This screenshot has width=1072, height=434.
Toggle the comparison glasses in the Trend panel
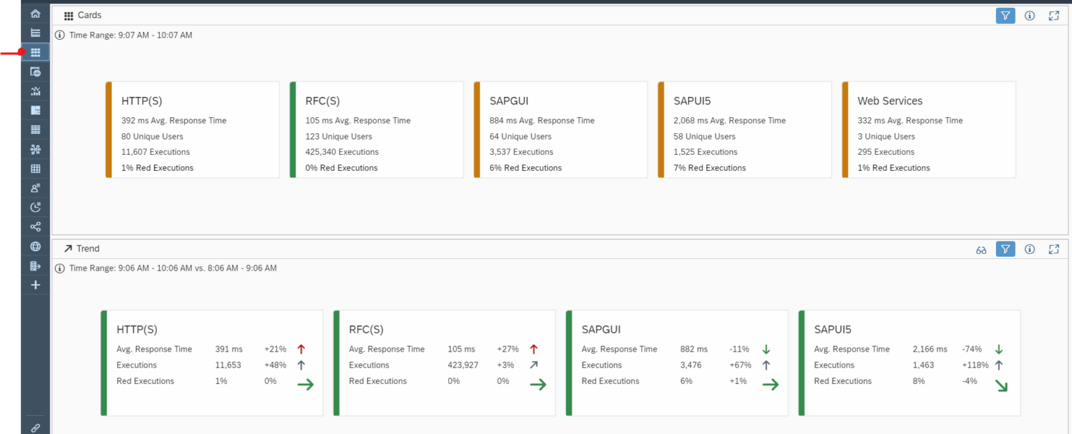pos(981,248)
